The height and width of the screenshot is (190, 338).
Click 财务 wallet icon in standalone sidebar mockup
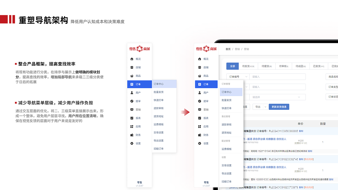pyautogui.click(x=132, y=135)
